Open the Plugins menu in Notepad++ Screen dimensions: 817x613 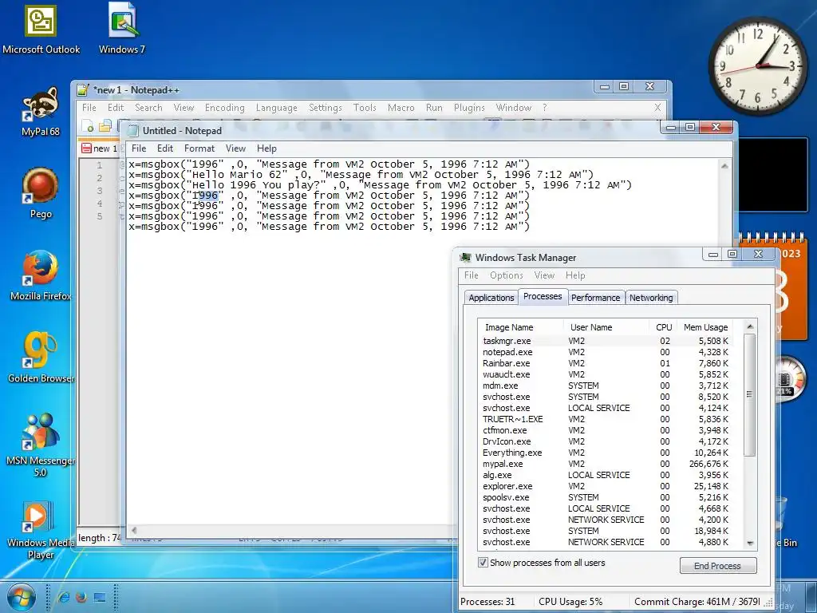tap(469, 108)
